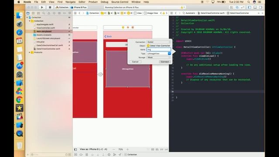Open the Automatic assistant mode selector

189,13
